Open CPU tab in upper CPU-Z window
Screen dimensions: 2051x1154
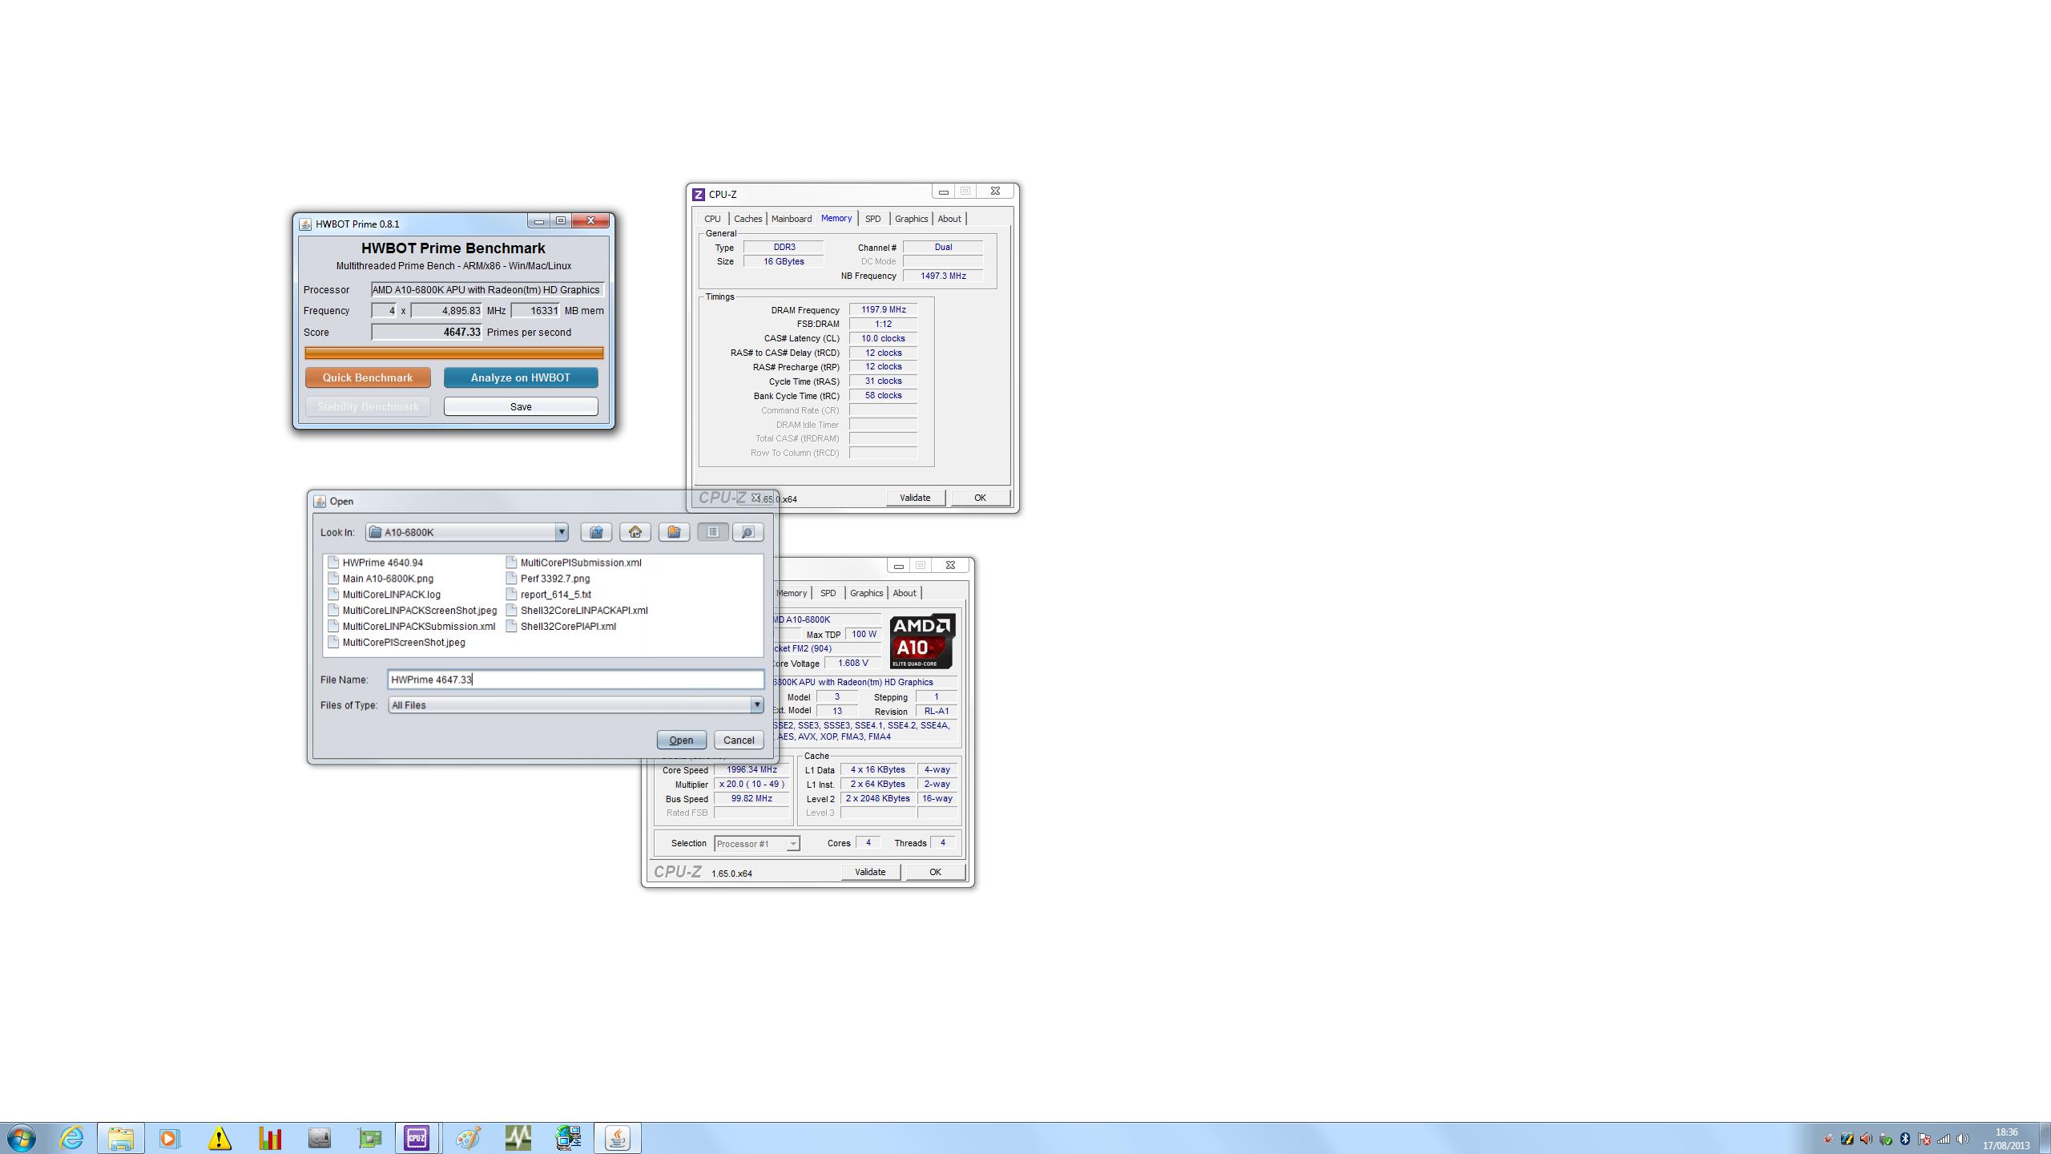click(x=712, y=219)
